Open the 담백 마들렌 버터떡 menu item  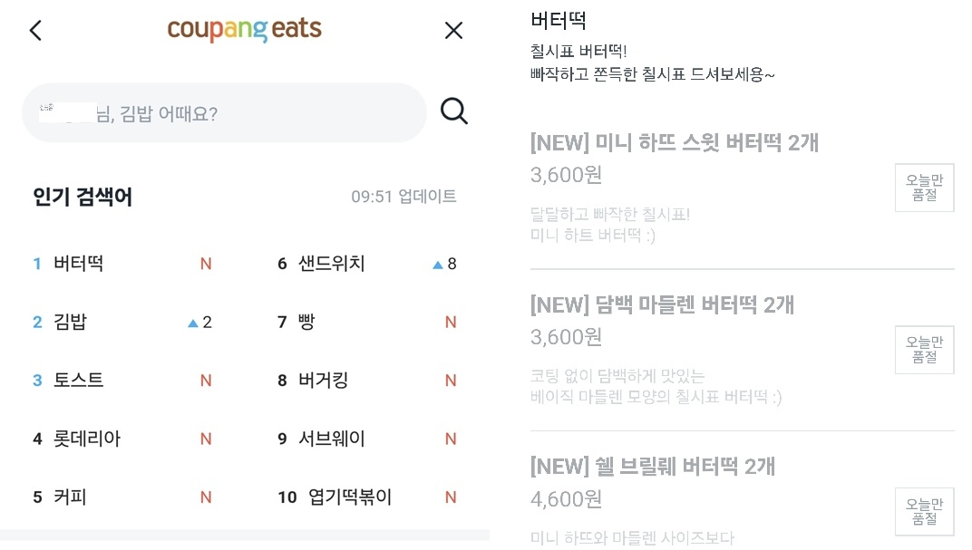(x=662, y=304)
